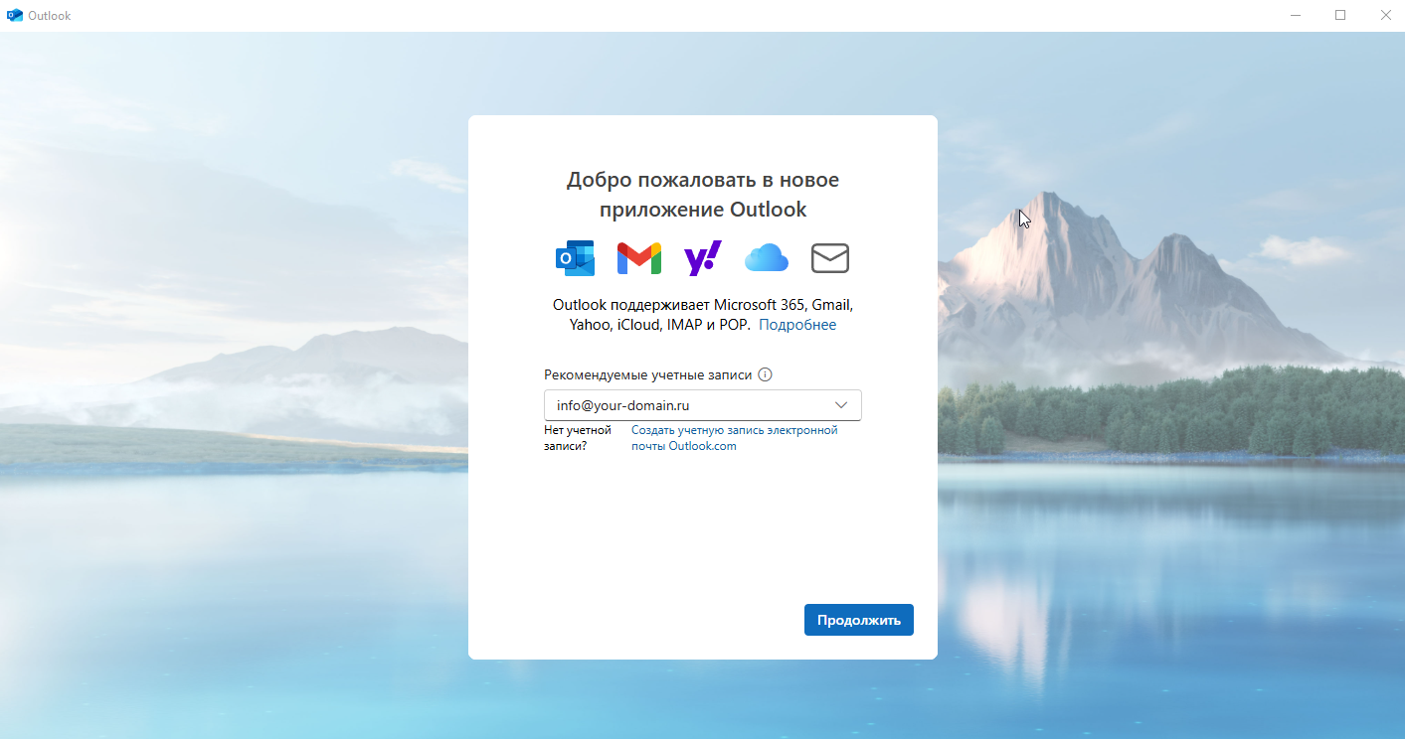Viewport: 1405px width, 739px height.
Task: Click the Gmail logo icon
Action: [x=639, y=258]
